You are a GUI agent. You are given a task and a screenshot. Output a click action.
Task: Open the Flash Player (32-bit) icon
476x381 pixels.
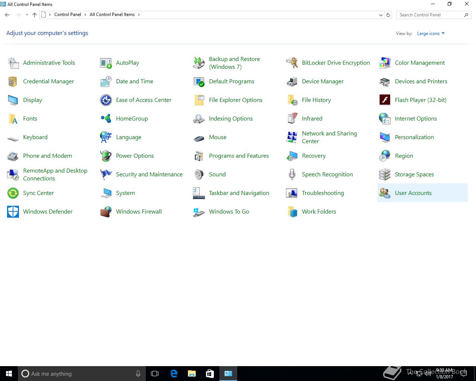tap(385, 100)
